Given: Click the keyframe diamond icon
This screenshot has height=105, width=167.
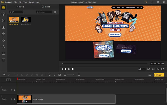Looking at the screenshot, I should pyautogui.click(x=32, y=75).
